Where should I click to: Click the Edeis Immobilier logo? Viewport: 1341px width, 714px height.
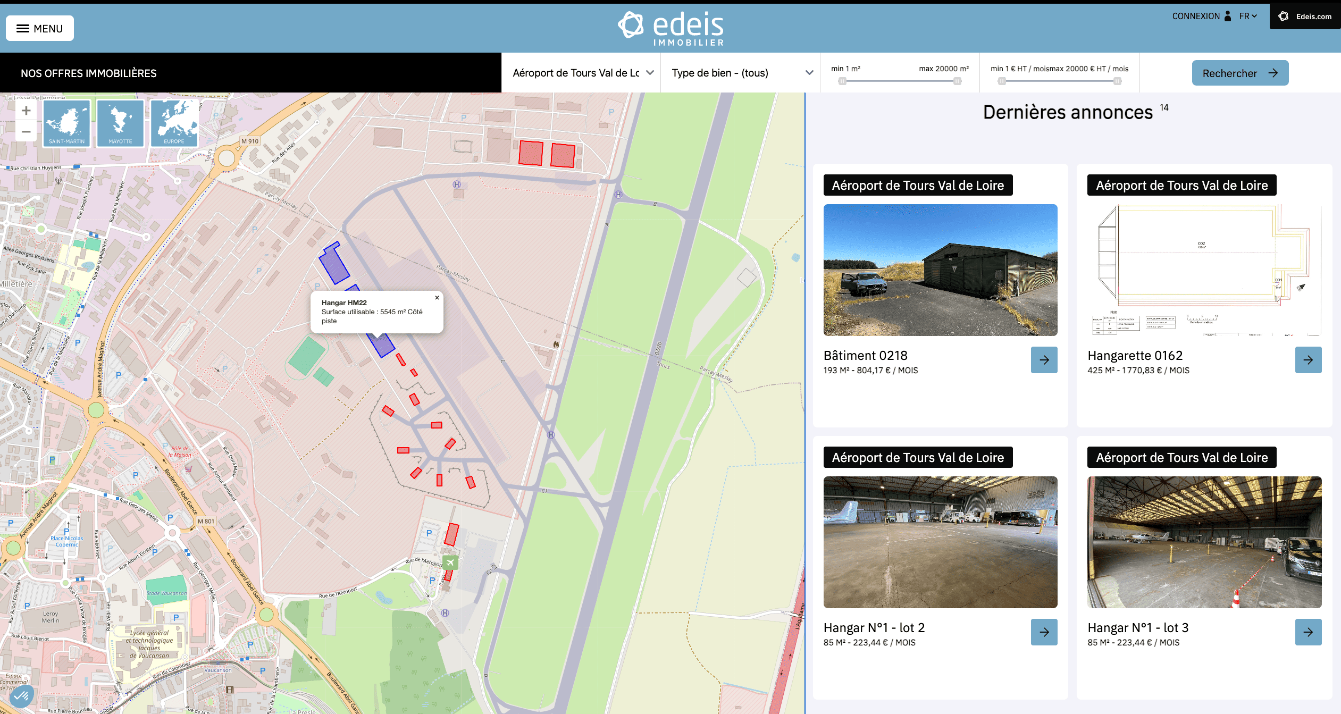[671, 27]
